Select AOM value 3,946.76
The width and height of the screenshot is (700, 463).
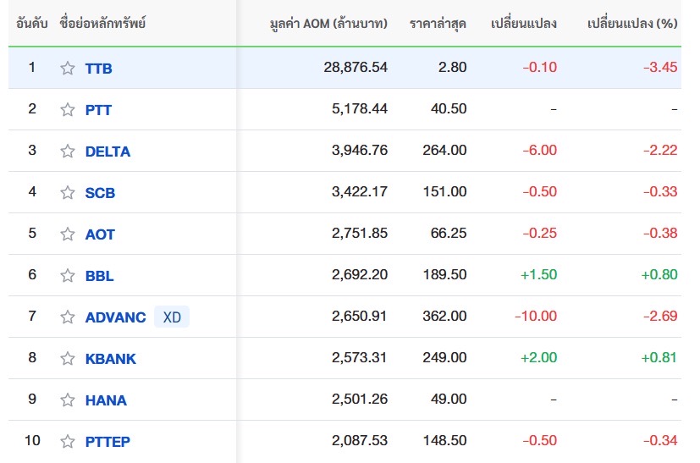pos(360,150)
